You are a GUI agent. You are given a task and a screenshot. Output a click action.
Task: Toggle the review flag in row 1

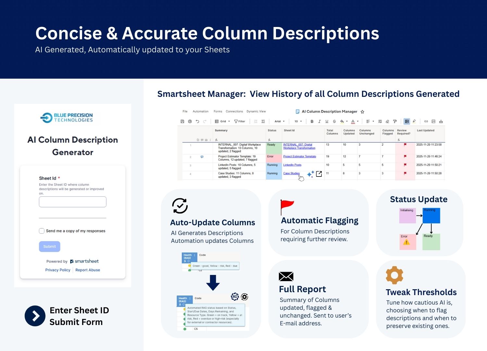pyautogui.click(x=405, y=145)
